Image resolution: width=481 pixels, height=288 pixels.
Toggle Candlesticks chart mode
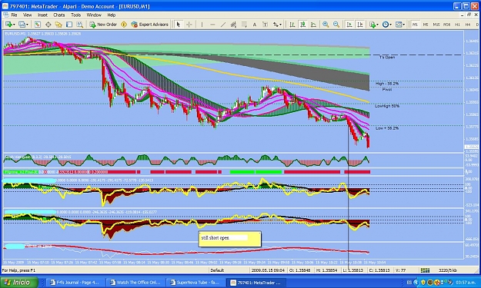pos(302,25)
